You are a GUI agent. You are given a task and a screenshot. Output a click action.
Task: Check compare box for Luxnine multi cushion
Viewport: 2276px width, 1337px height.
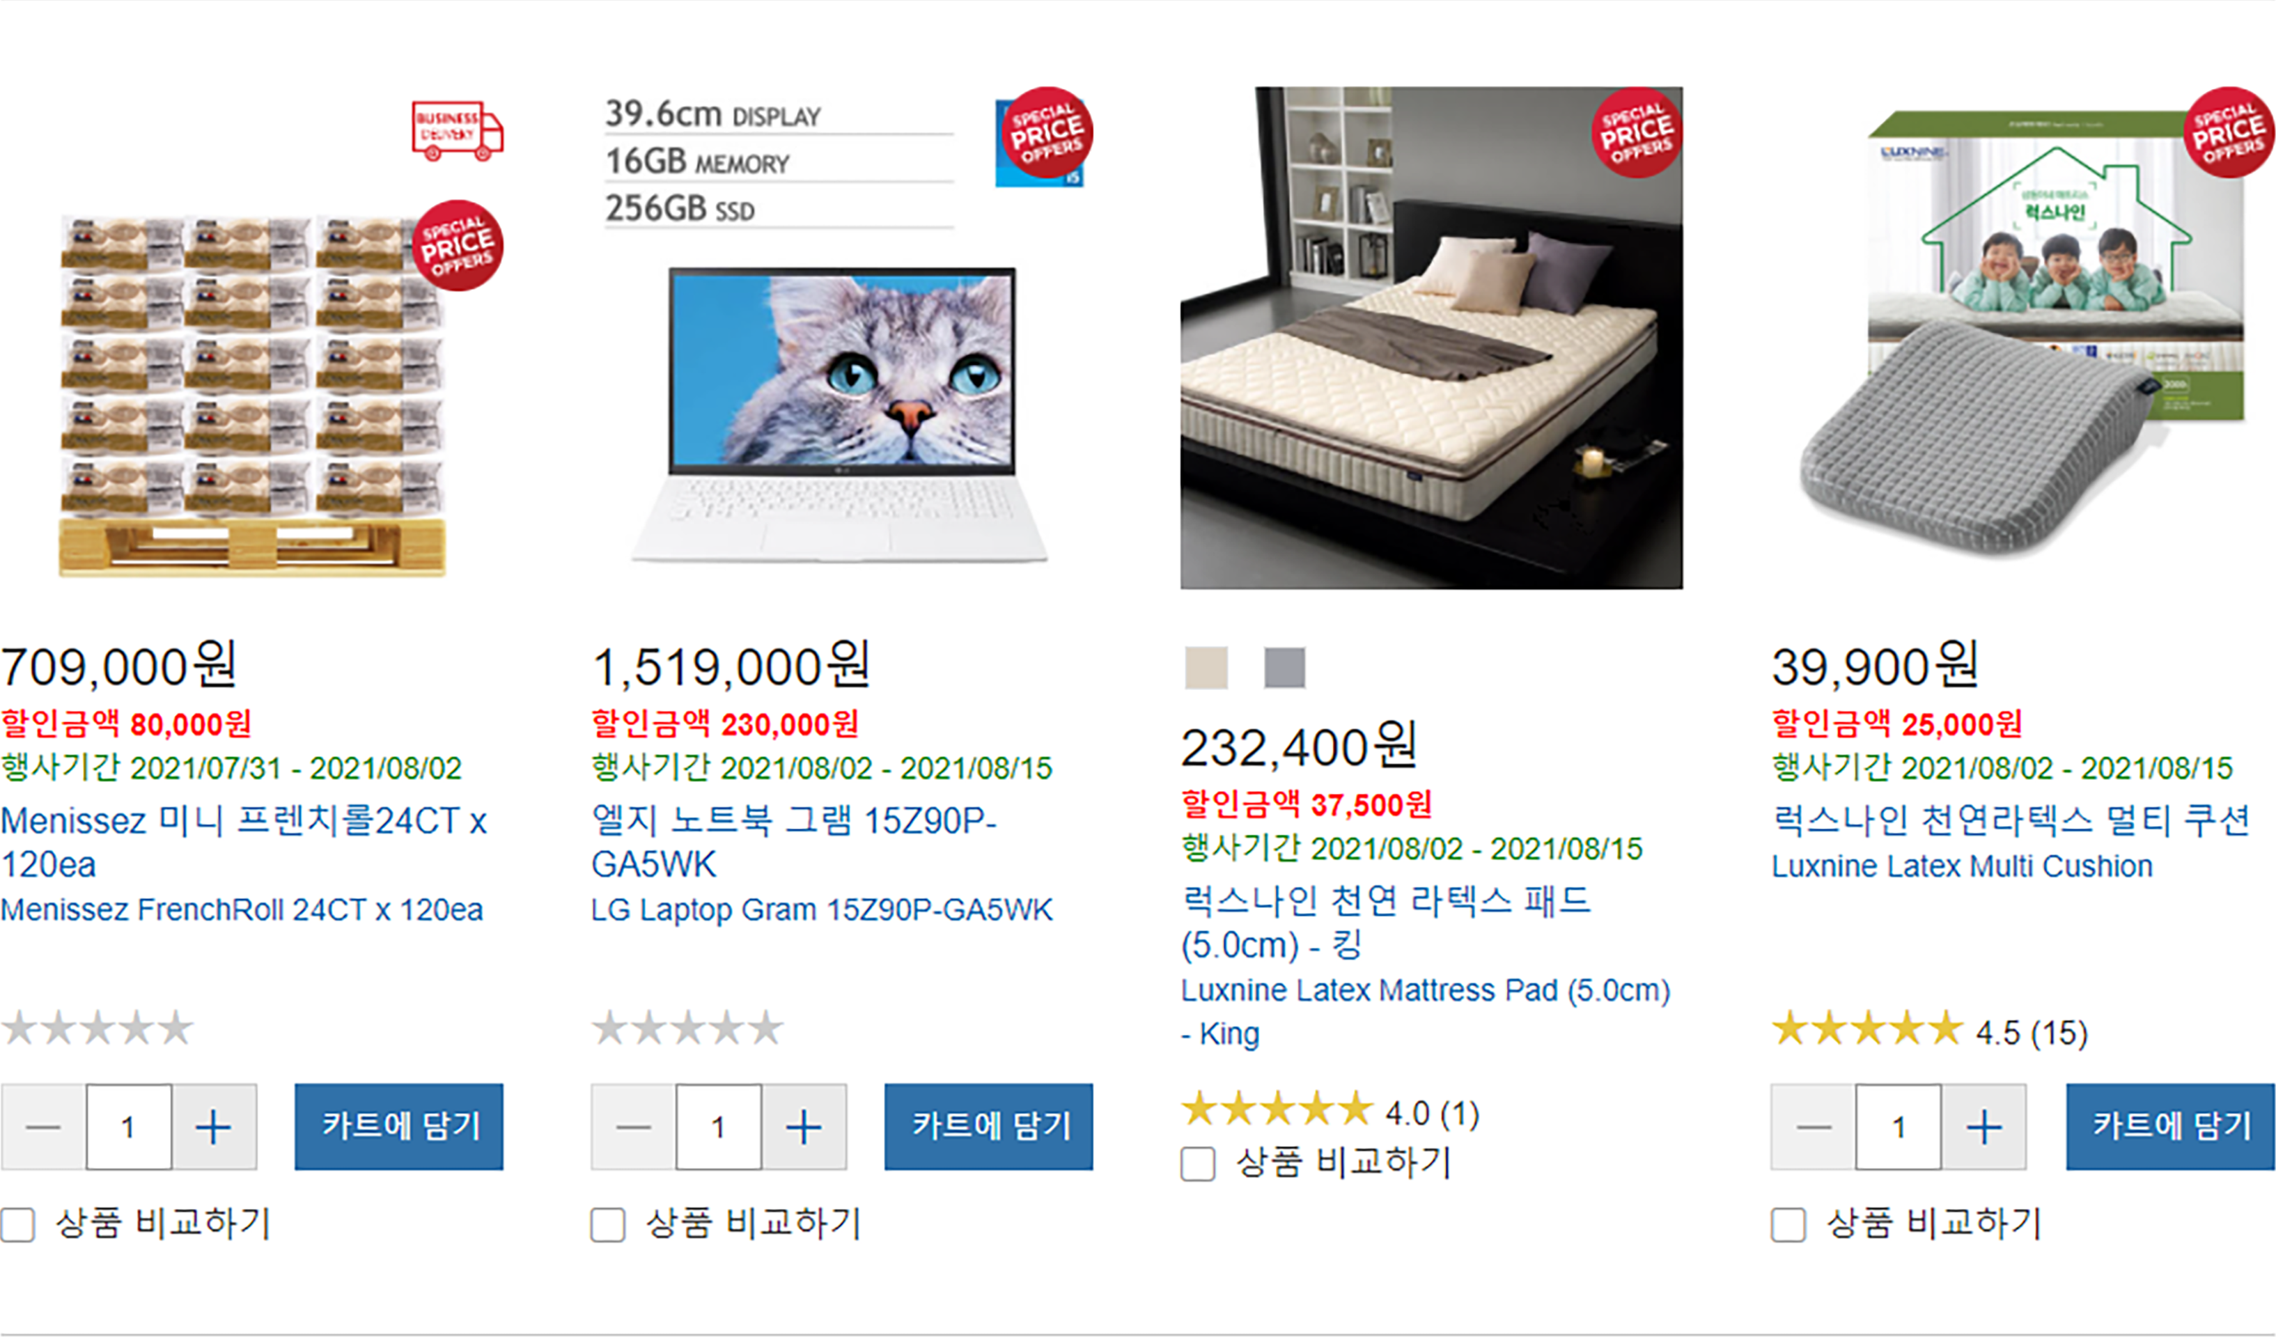click(1788, 1225)
